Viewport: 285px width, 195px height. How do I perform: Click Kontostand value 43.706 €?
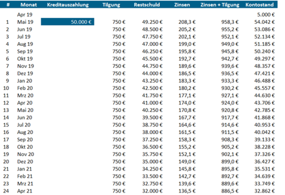click(x=264, y=103)
